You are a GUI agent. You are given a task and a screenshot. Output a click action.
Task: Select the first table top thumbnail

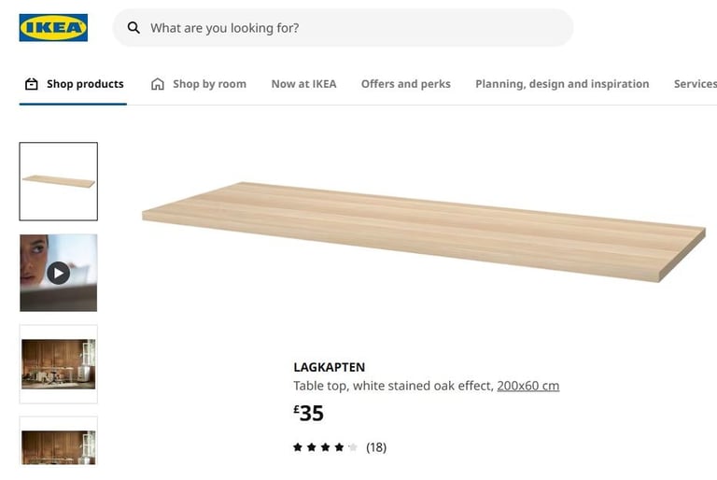58,181
